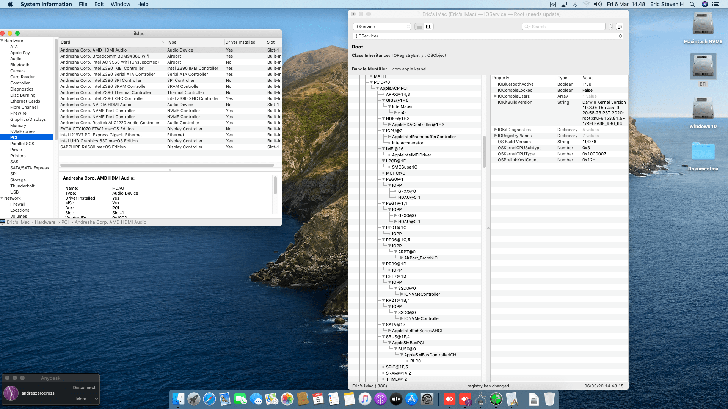
Task: Select Graphics/Displays in hardware sidebar
Action: tap(28, 119)
